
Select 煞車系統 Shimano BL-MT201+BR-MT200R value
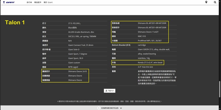point(152,23)
